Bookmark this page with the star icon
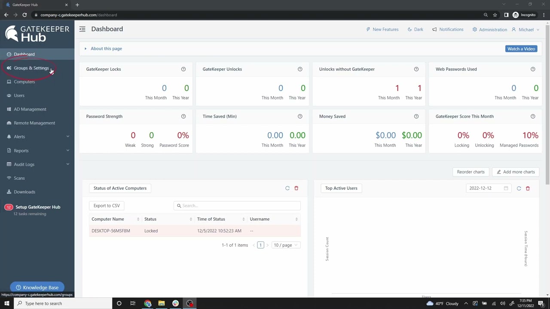 point(495,15)
